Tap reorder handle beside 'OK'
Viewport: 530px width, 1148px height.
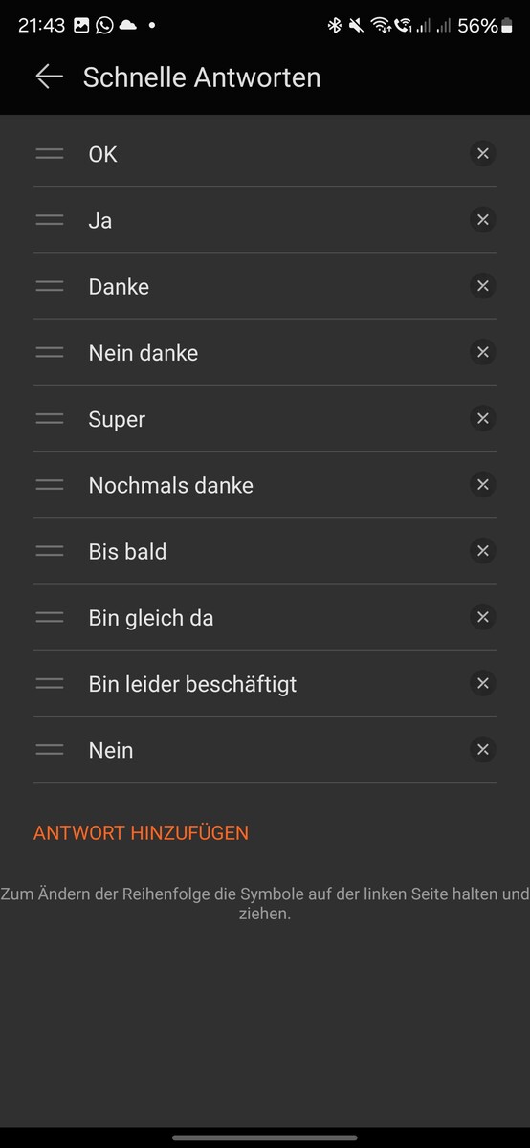click(50, 153)
